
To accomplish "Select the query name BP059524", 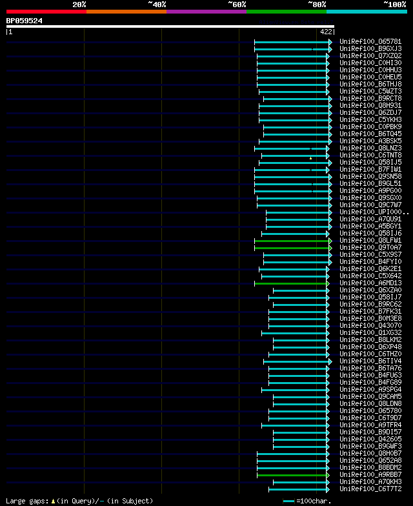I will click(x=25, y=21).
